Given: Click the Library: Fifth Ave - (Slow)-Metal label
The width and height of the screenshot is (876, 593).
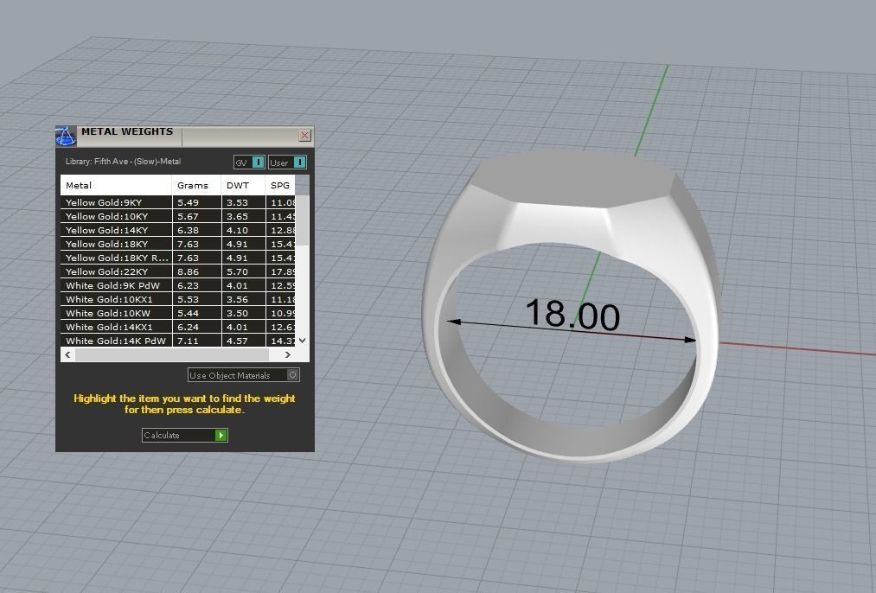Looking at the screenshot, I should click(x=124, y=162).
